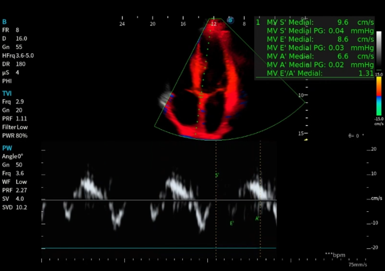The image size is (385, 271).
Task: Click the 'µS 4' parameter
Action: (x=10, y=73)
